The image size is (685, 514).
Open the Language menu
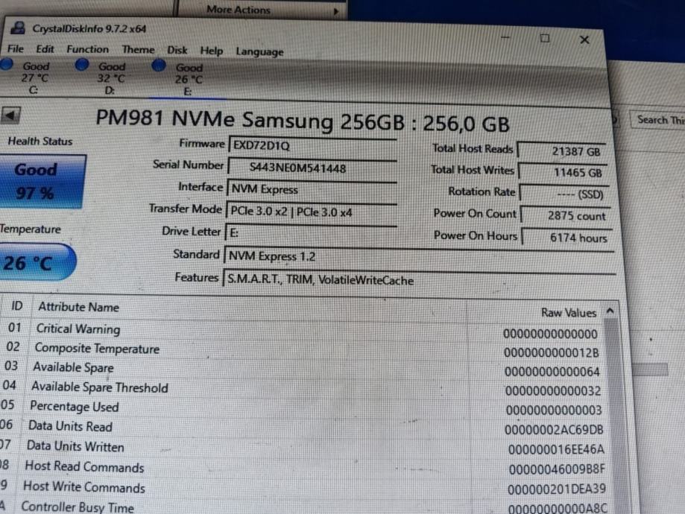(259, 52)
